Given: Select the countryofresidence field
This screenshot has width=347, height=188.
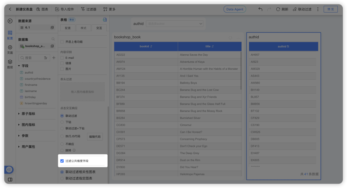Looking at the screenshot, I should coord(37,79).
